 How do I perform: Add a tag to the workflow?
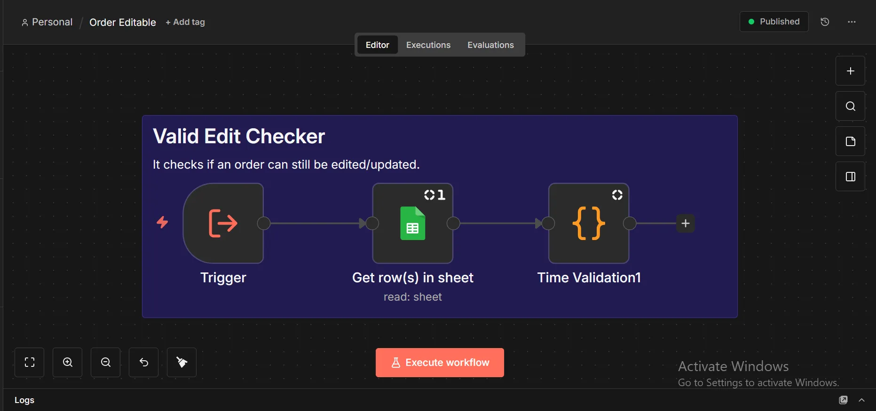185,22
